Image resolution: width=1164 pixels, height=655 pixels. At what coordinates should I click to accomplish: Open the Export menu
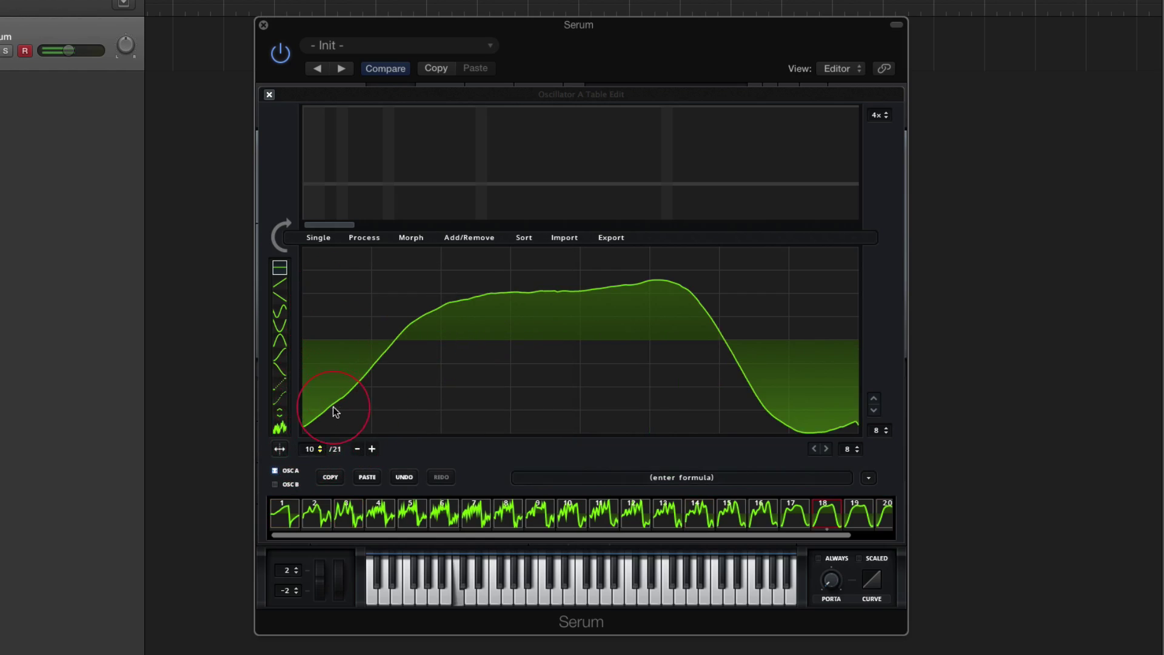pos(611,238)
